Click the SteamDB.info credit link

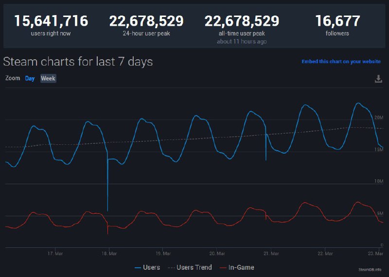pyautogui.click(x=370, y=270)
